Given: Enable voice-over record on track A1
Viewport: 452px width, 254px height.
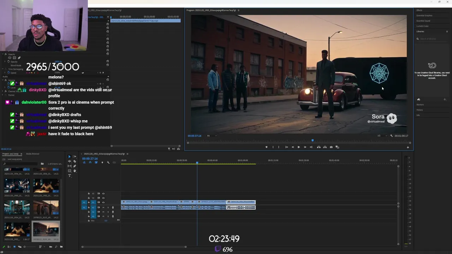Looking at the screenshot, I should (x=113, y=207).
